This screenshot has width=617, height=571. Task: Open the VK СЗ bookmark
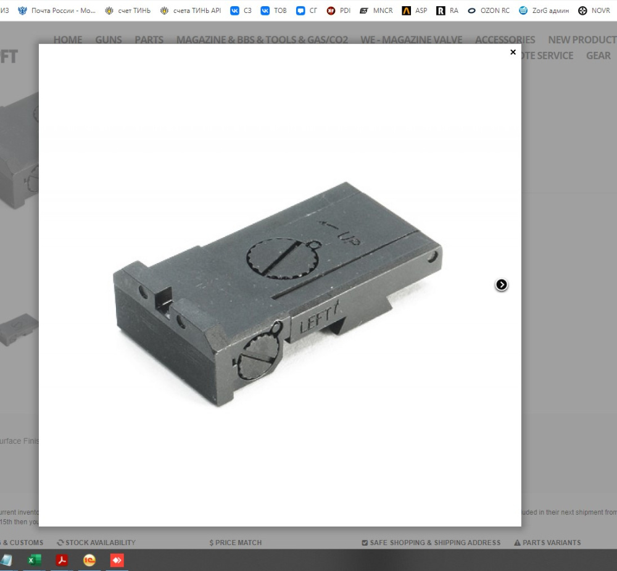tap(241, 10)
